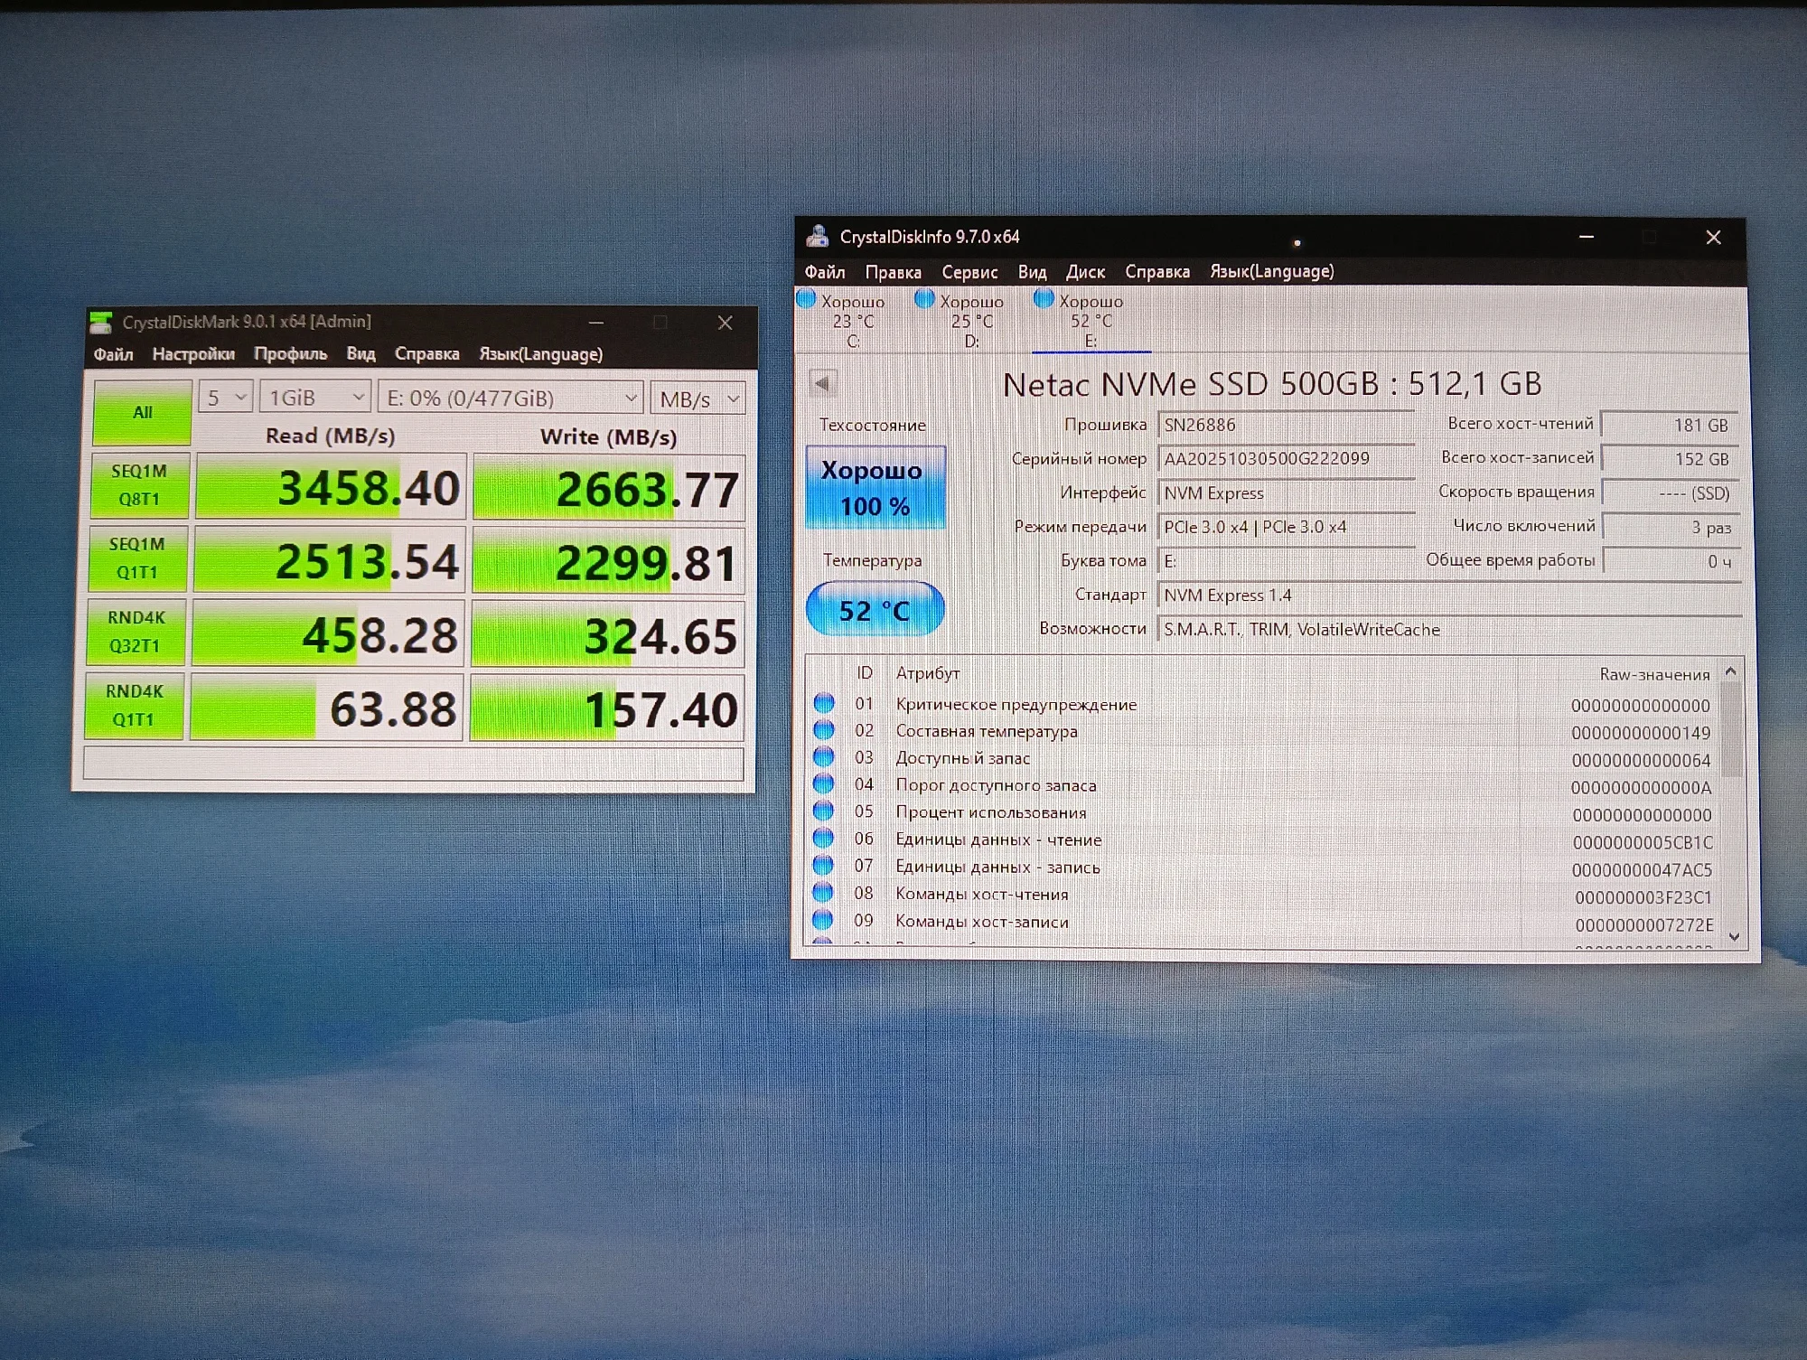
Task: Start the RND4K Q1T1 benchmark
Action: (135, 706)
